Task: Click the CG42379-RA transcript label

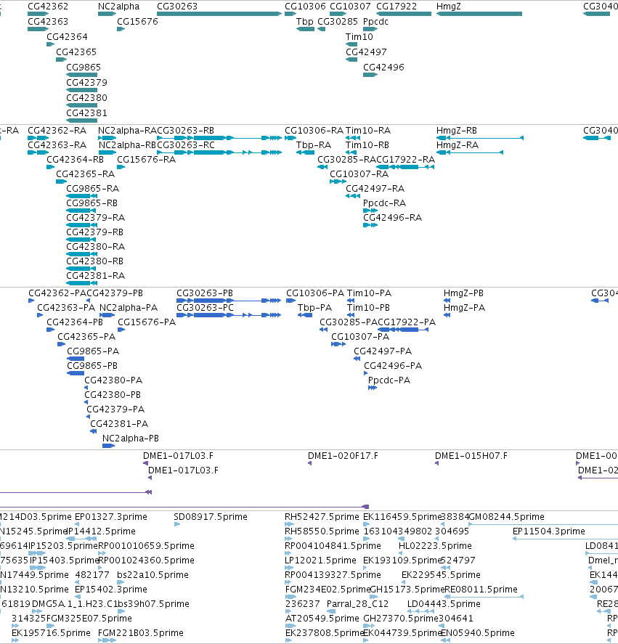Action: (96, 218)
